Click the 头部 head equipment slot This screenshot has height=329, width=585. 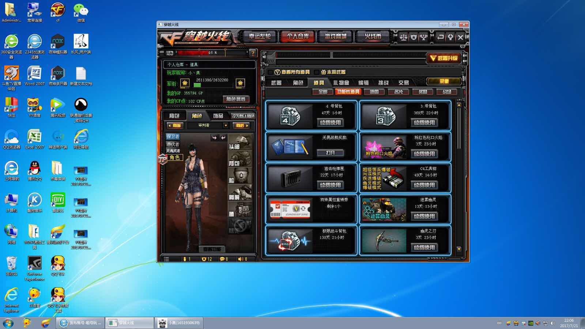(x=240, y=142)
